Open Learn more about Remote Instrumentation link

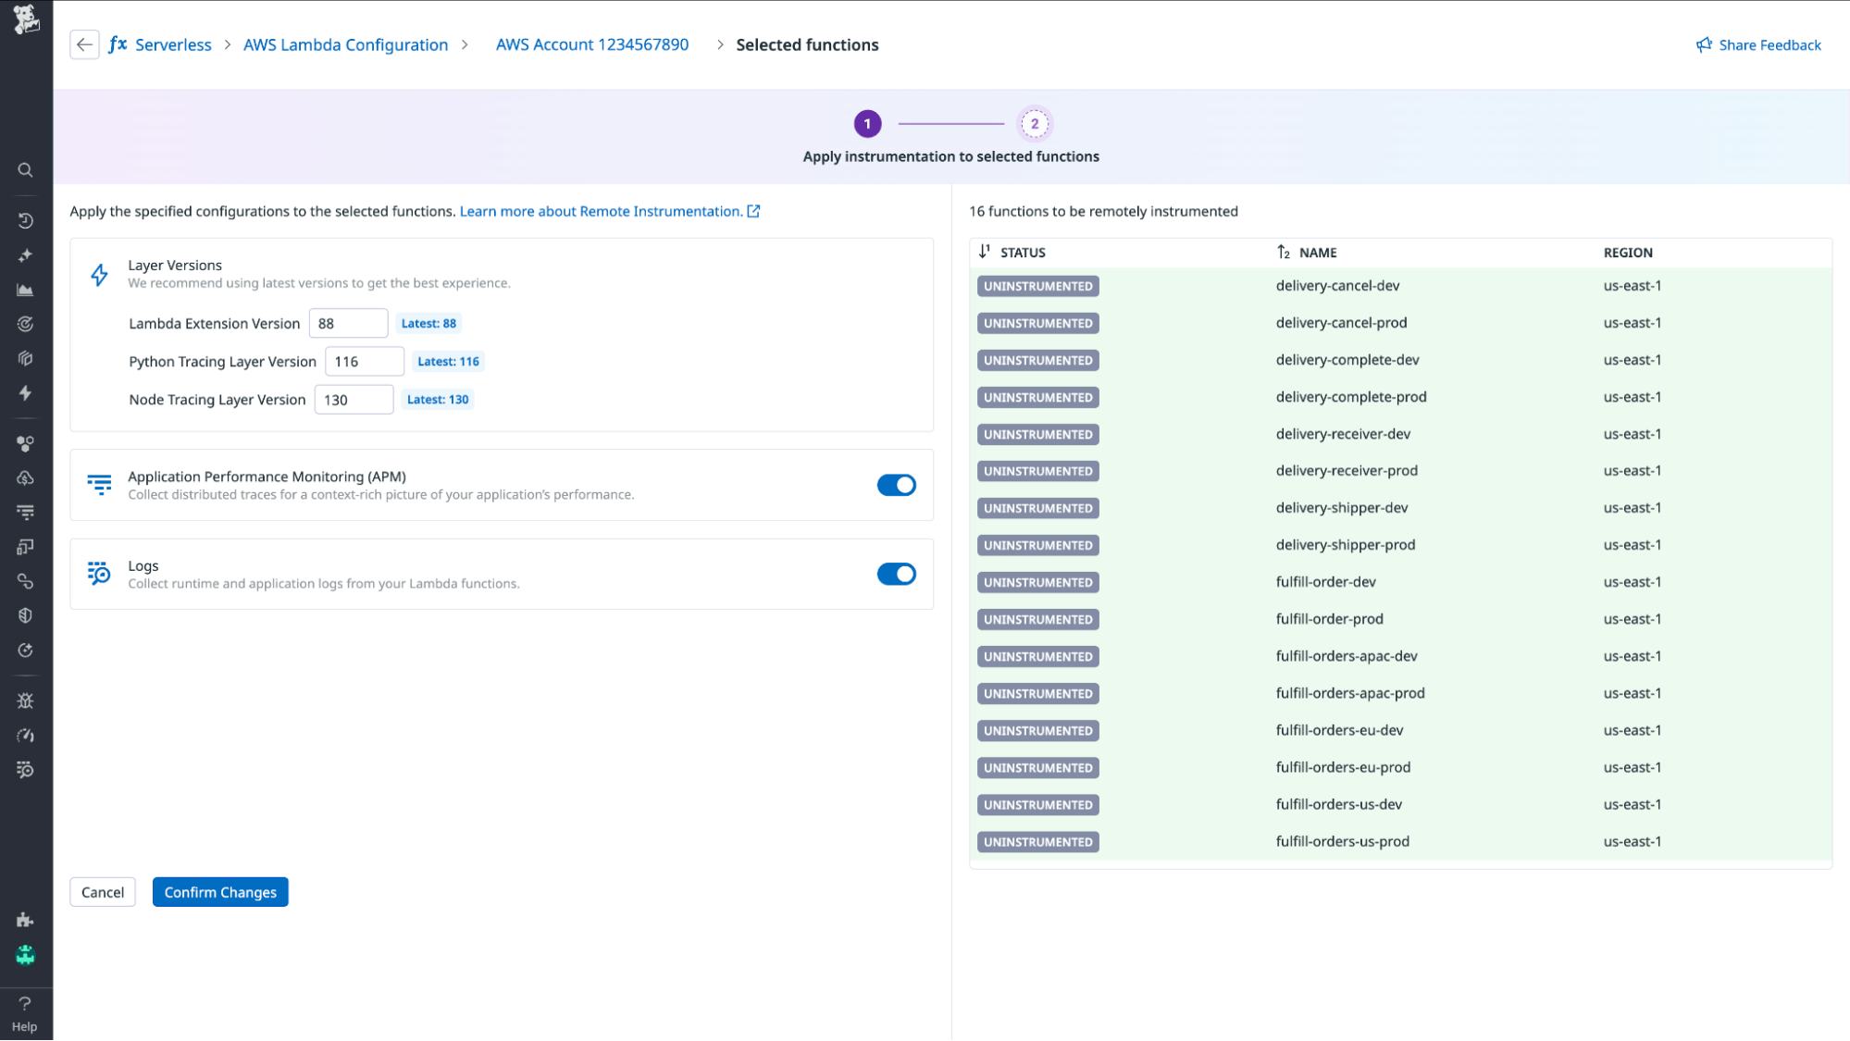pos(601,211)
